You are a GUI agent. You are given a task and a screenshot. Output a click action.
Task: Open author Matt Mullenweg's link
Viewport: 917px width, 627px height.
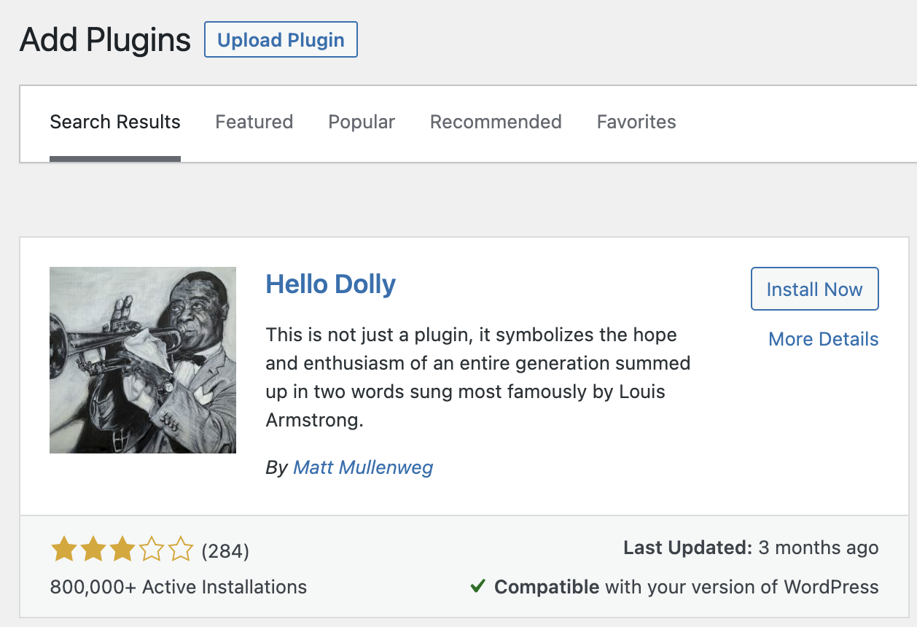(363, 467)
